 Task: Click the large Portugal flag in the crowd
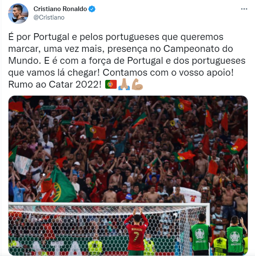58,185
